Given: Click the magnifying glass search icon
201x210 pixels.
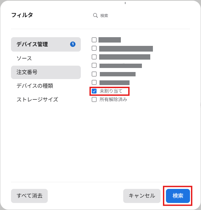Looking at the screenshot, I should 95,15.
